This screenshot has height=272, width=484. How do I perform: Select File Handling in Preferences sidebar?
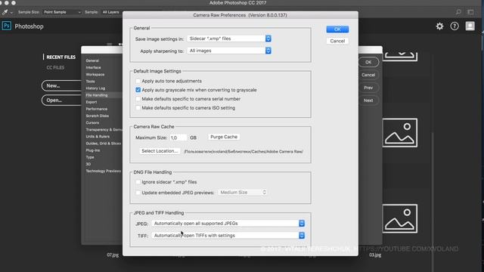click(x=97, y=95)
